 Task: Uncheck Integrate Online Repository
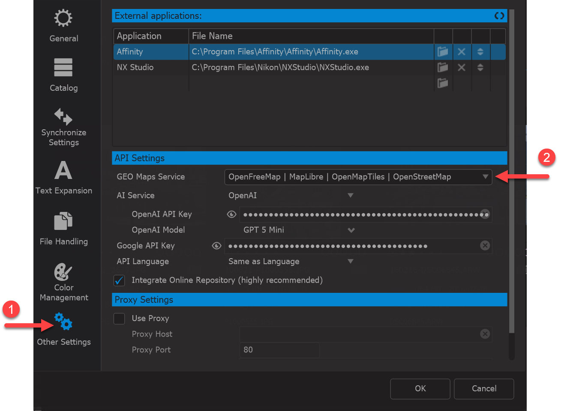[119, 280]
